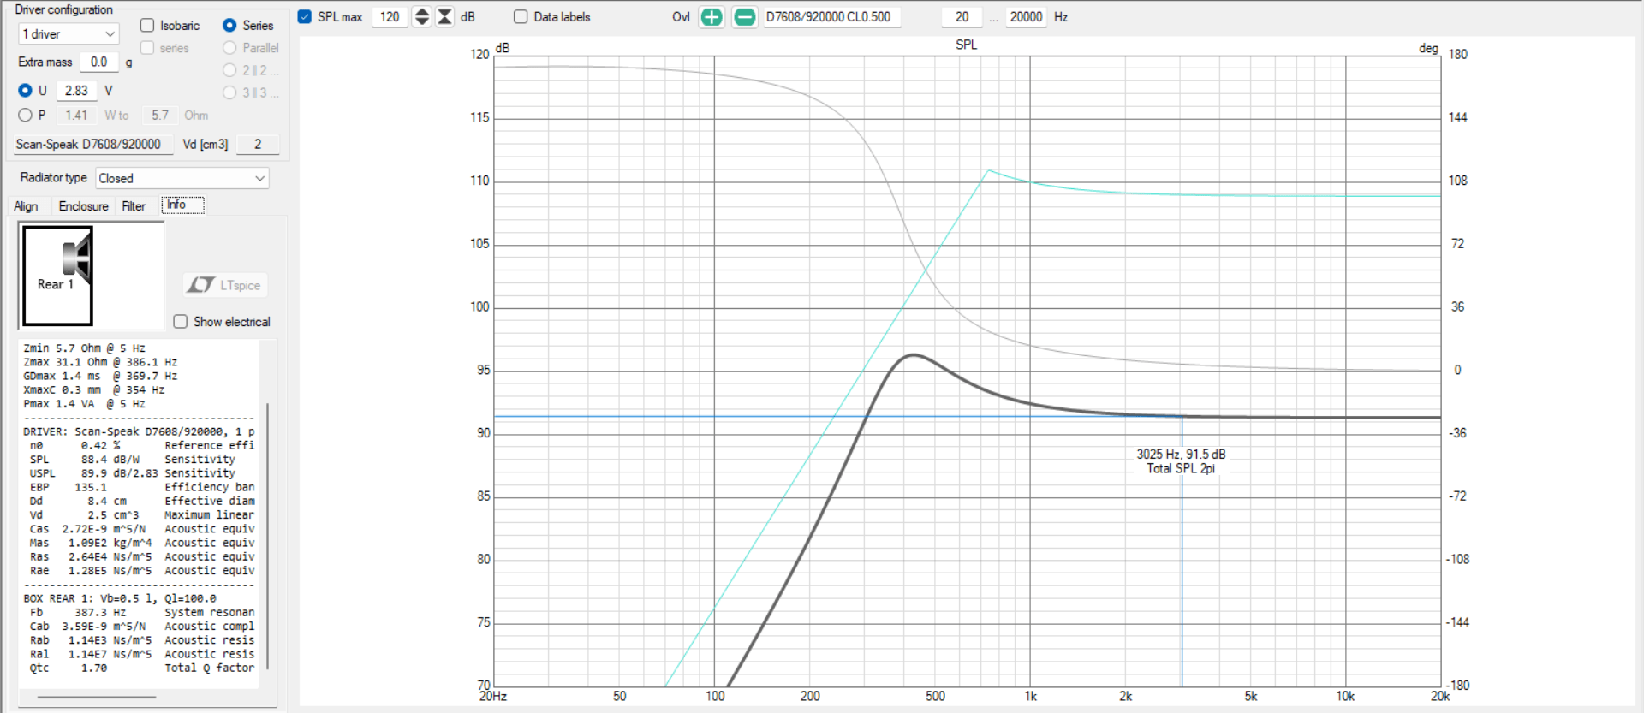The image size is (1644, 713).
Task: Click the P power 1.41 field
Action: [x=77, y=116]
